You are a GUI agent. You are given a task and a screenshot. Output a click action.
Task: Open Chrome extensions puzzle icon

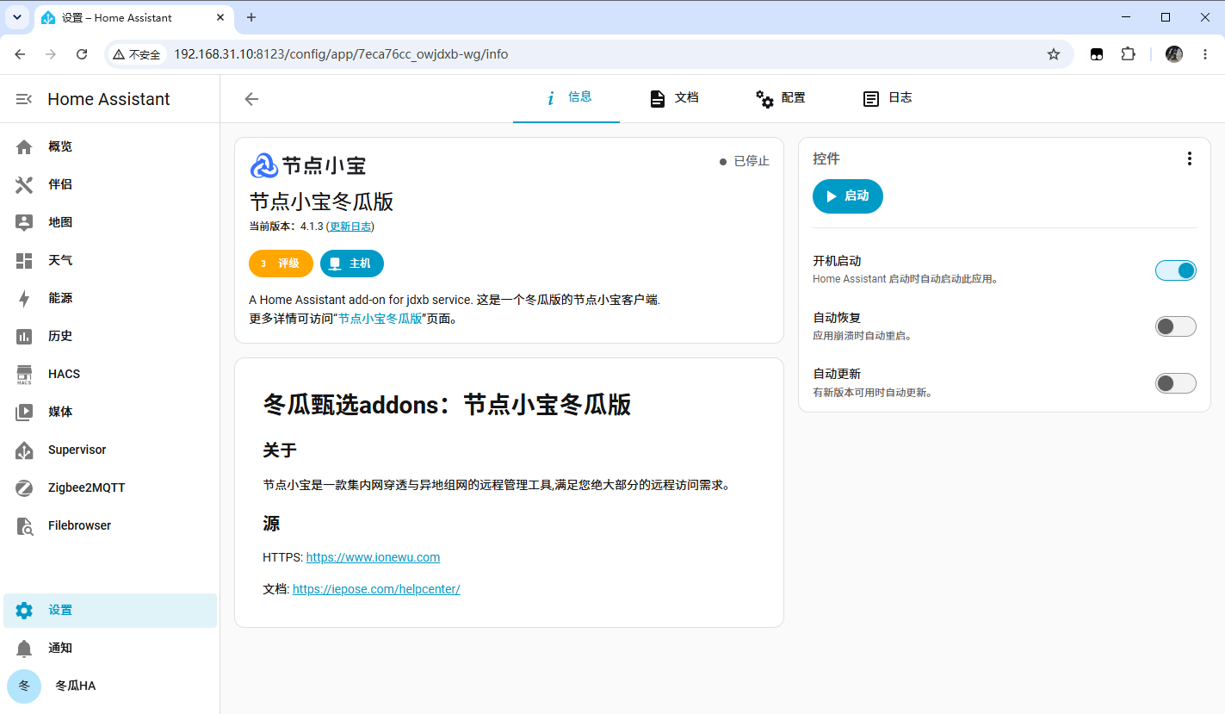[1128, 54]
